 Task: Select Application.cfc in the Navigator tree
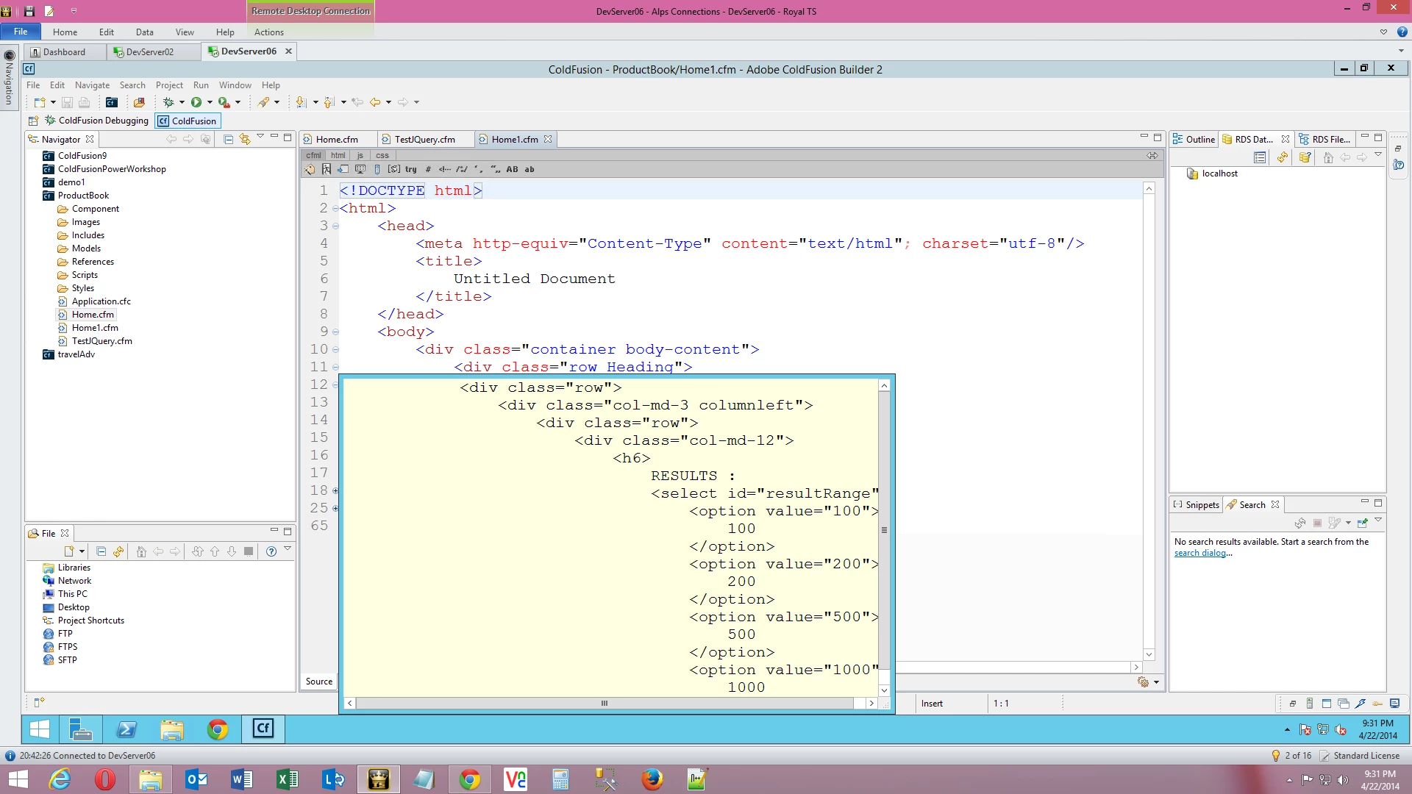[x=101, y=301]
